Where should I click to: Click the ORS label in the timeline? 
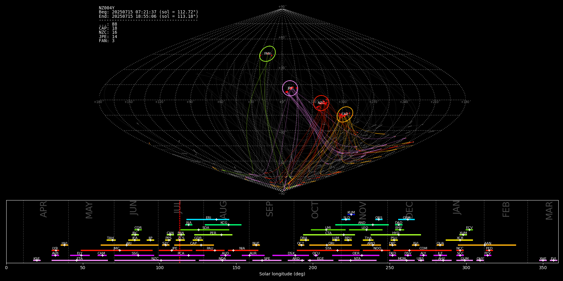(379, 218)
